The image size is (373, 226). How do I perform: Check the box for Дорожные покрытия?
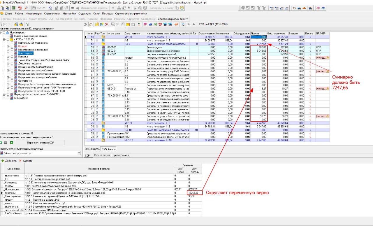[x=12, y=64]
